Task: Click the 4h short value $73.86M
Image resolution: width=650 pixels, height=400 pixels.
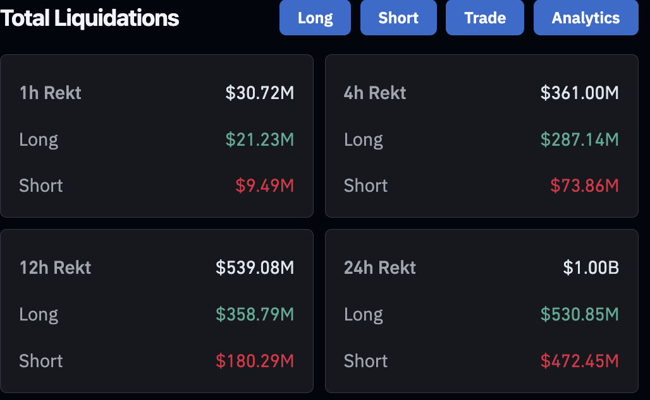Action: point(584,185)
